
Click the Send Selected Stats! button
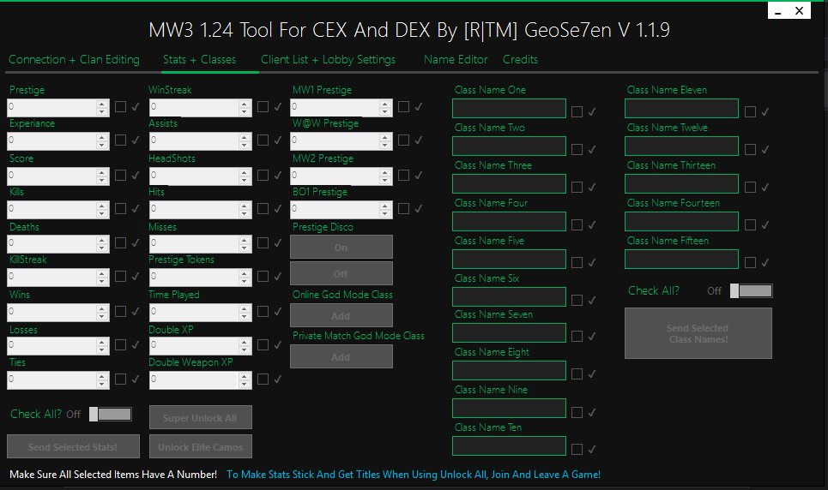pyautogui.click(x=73, y=447)
